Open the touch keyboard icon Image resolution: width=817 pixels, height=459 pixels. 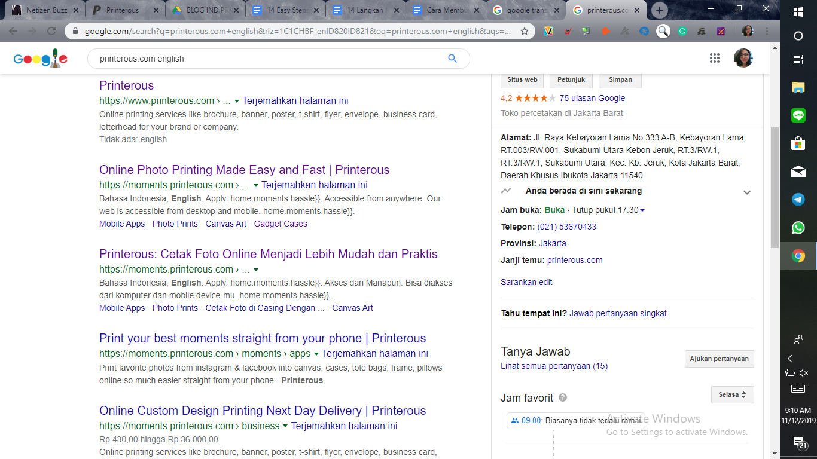798,389
